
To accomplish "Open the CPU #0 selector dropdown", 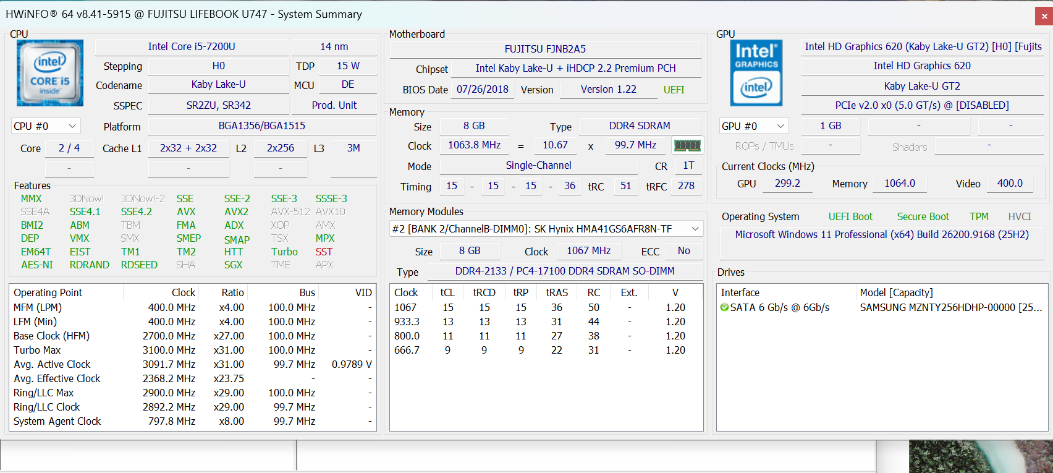I will [46, 126].
